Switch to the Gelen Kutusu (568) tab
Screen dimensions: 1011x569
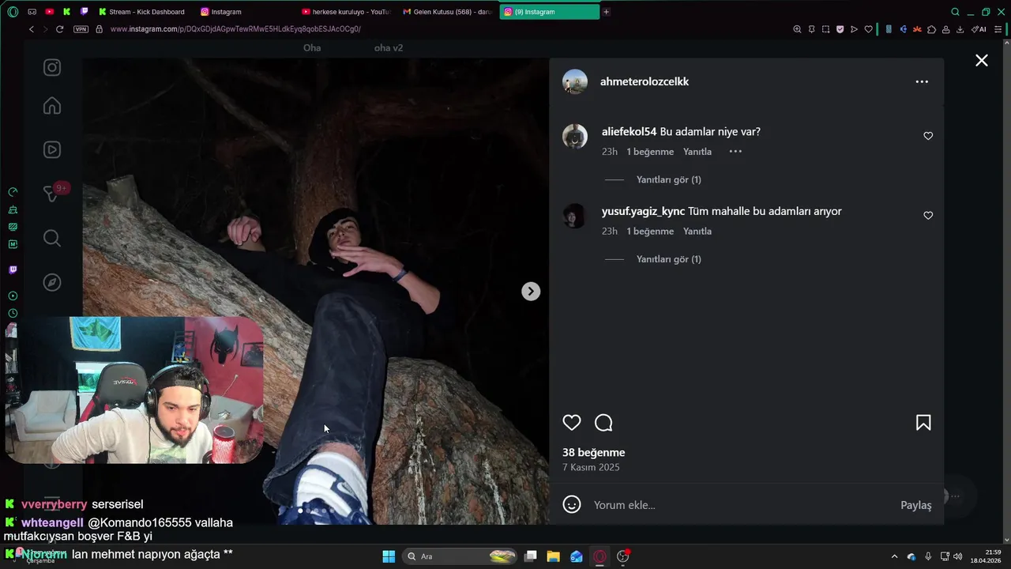pyautogui.click(x=448, y=12)
